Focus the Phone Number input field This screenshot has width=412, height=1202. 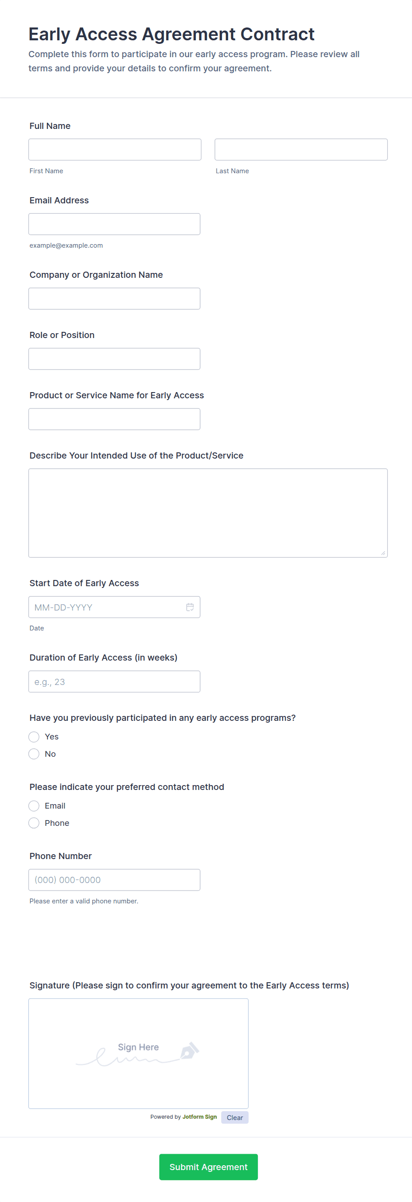114,880
